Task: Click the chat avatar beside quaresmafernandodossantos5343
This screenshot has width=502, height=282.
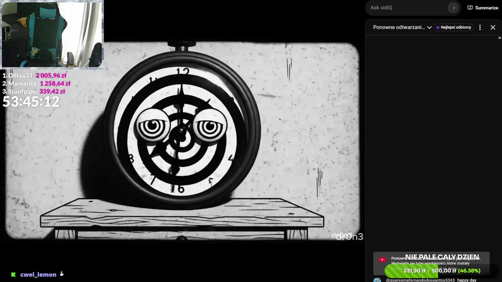Action: (377, 280)
